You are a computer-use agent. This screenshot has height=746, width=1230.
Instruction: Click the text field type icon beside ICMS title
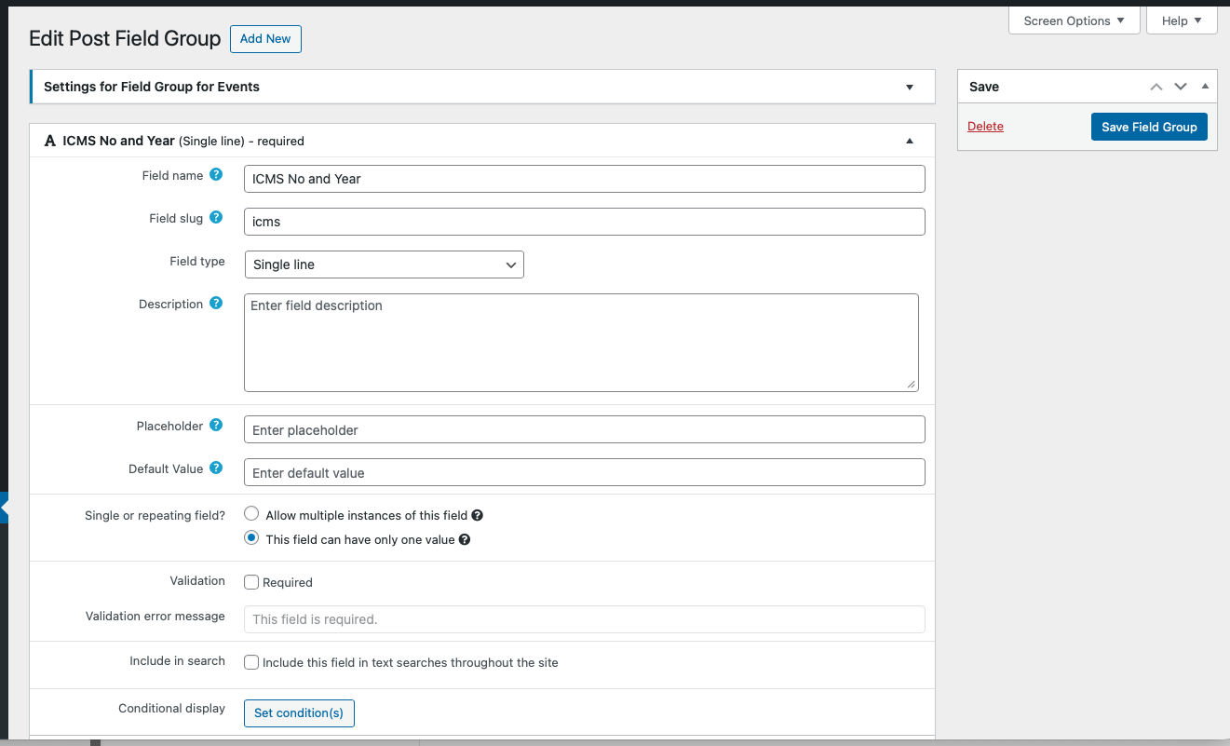pos(50,141)
